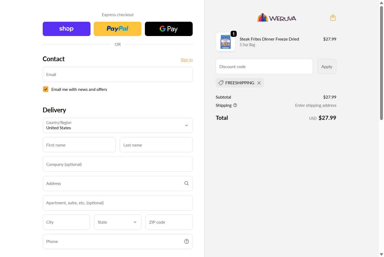Click the quantity badge on product image

click(234, 34)
